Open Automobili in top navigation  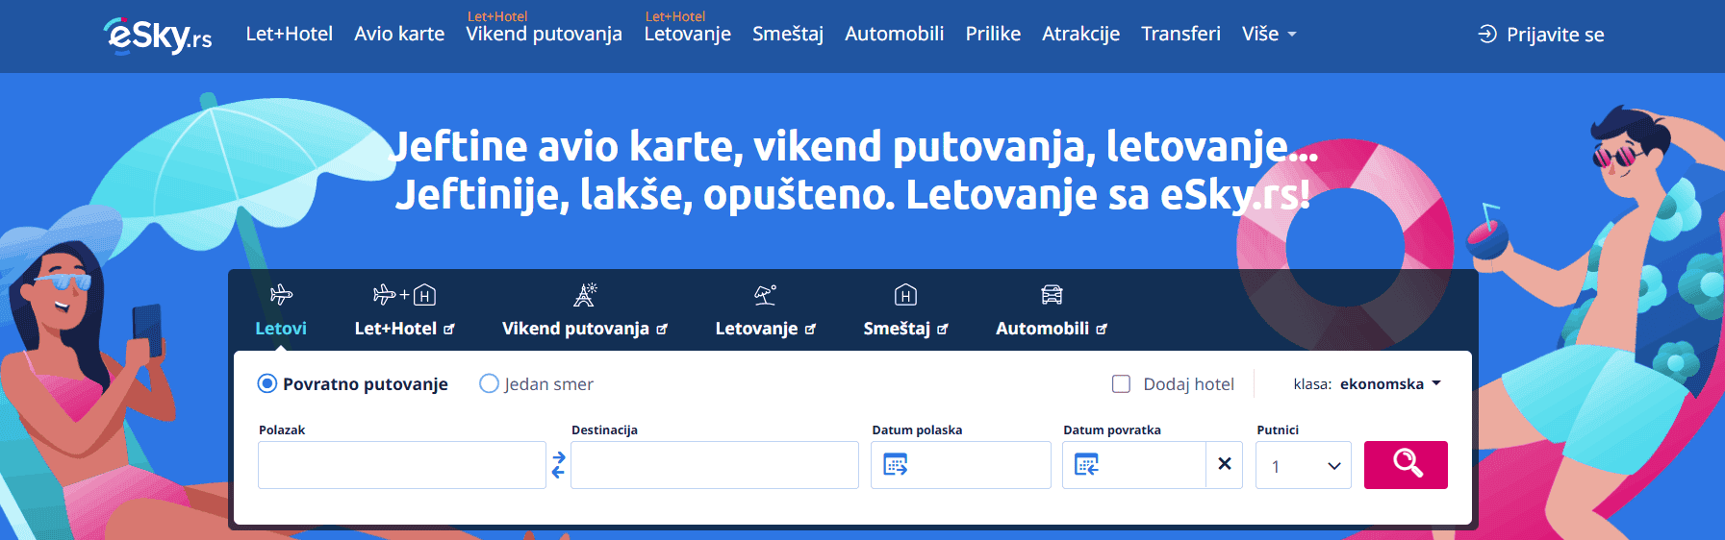[x=894, y=35]
